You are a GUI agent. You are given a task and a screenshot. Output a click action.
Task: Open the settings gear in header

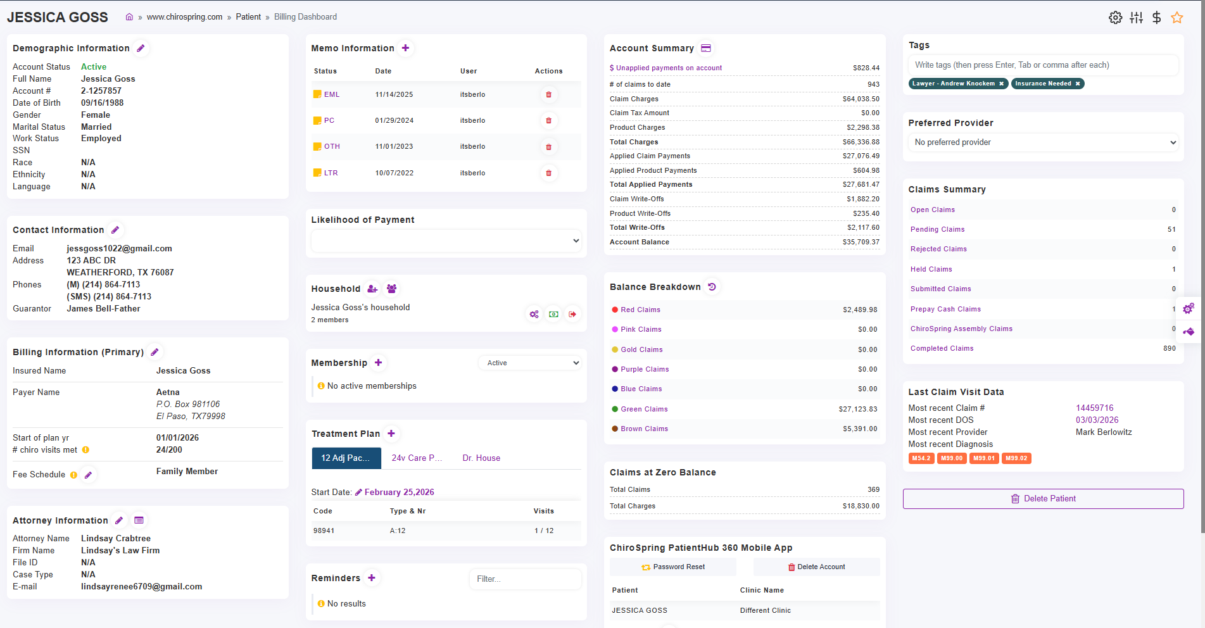pos(1115,18)
